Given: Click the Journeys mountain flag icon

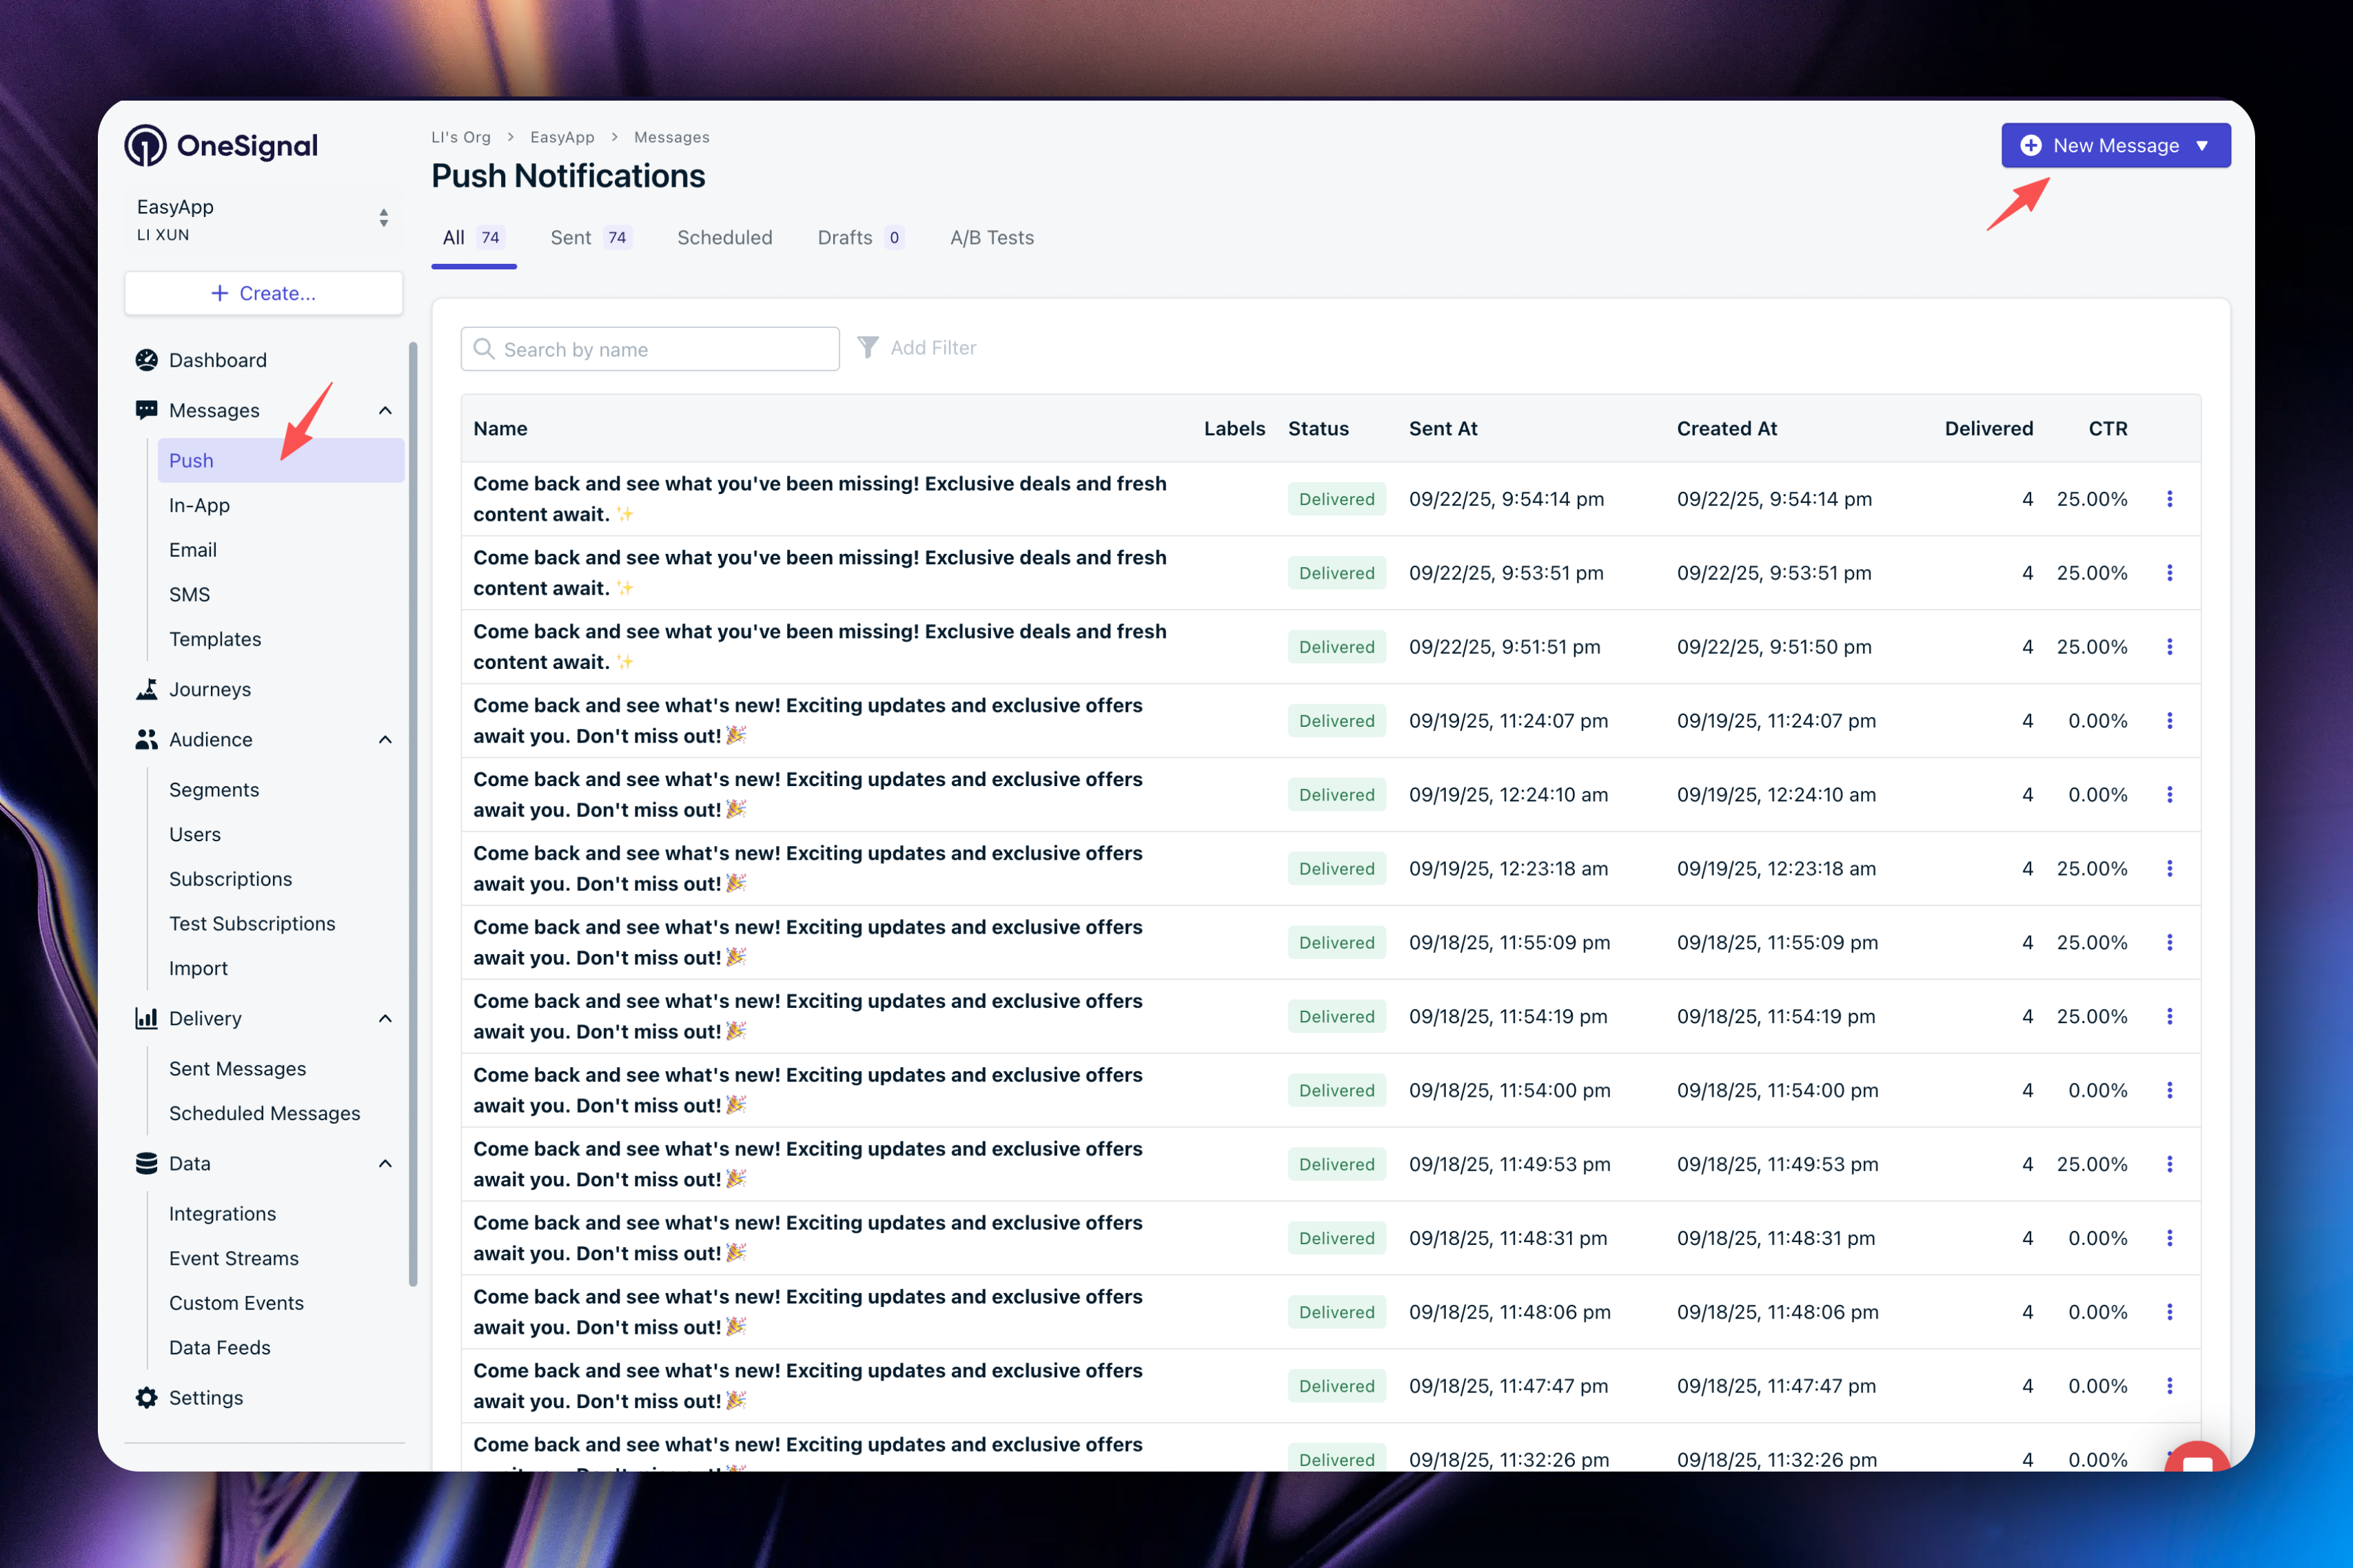Looking at the screenshot, I should pyautogui.click(x=146, y=689).
